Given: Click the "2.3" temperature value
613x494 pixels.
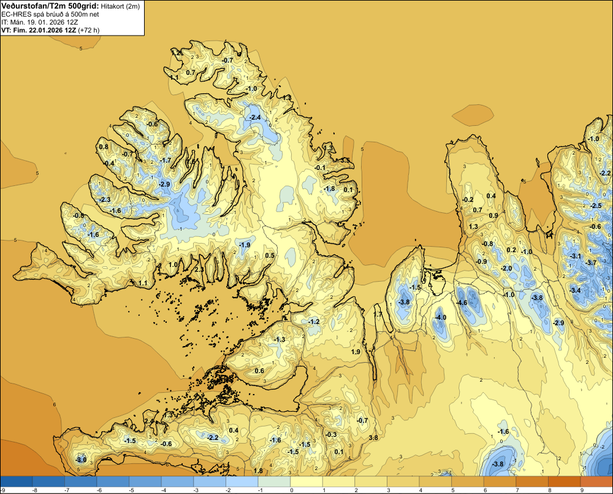Looking at the screenshot, I should (x=199, y=269).
